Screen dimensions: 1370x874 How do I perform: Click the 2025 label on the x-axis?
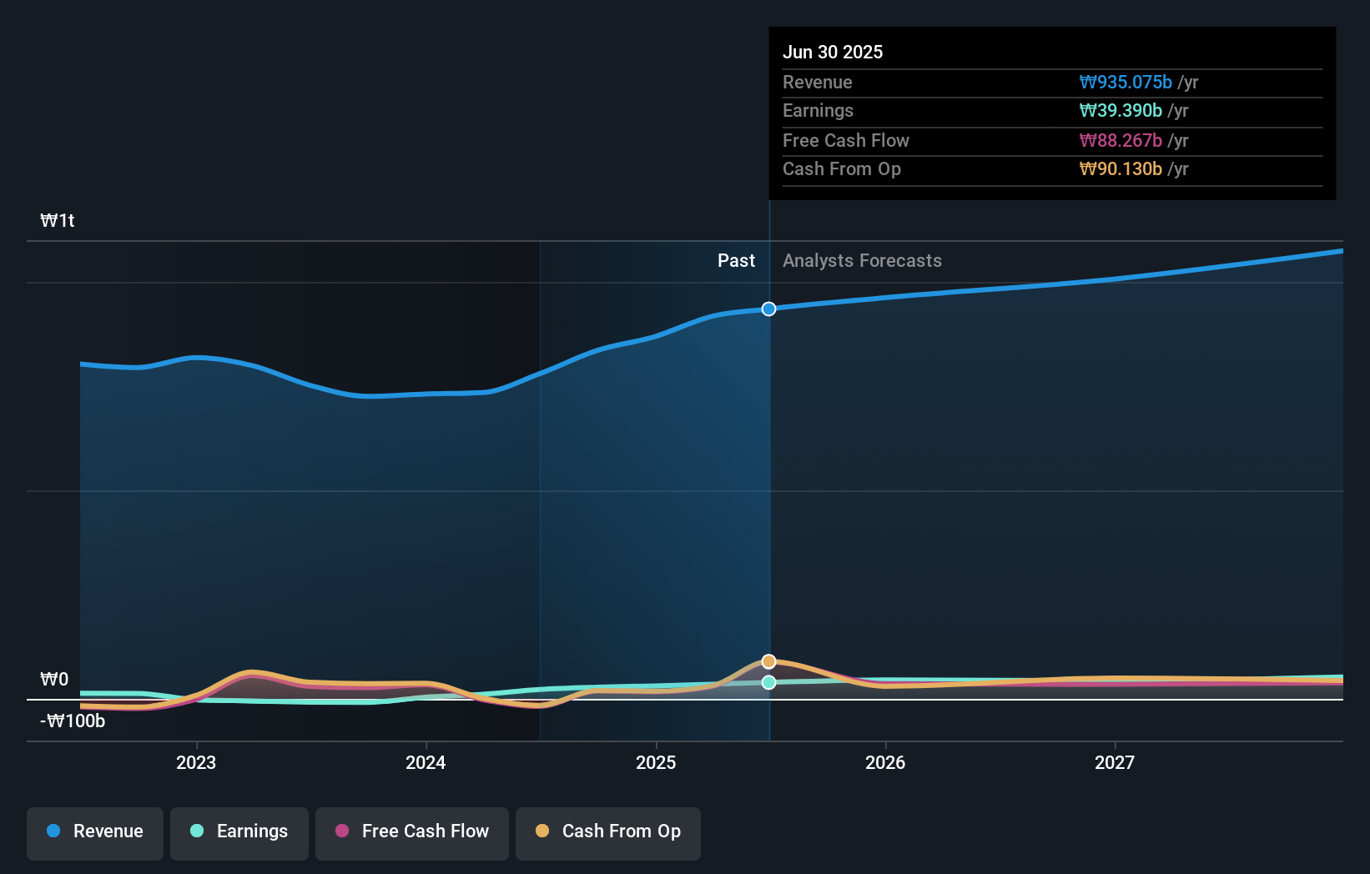pos(657,762)
